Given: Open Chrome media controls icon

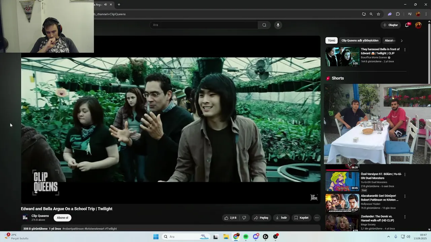Looking at the screenshot, I should click(x=410, y=14).
